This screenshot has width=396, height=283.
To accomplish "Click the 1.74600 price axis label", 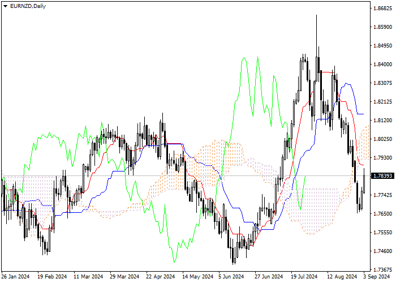I will [382, 251].
